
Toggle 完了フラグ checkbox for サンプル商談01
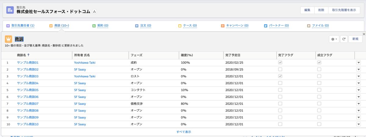(280, 62)
